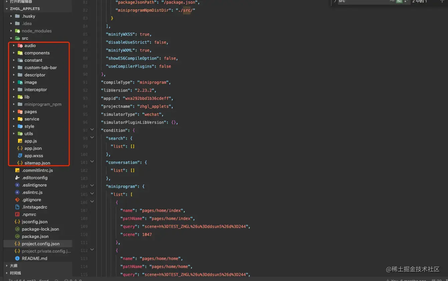Expand the interceptor folder chevron
Viewport: 448px width, 281px height.
tap(14, 89)
